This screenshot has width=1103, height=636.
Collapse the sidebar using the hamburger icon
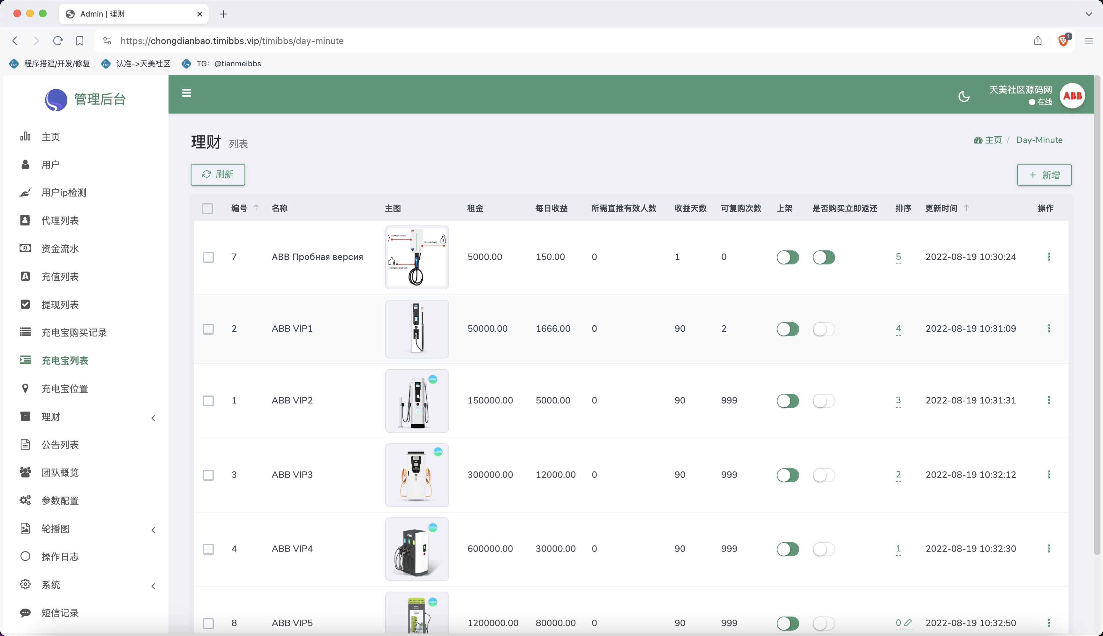[x=186, y=92]
